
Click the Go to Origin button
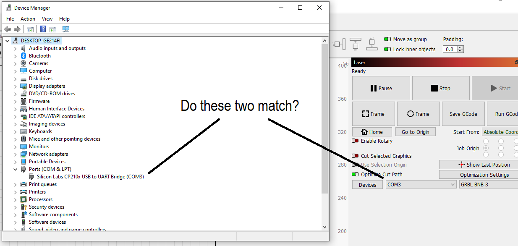pyautogui.click(x=415, y=131)
